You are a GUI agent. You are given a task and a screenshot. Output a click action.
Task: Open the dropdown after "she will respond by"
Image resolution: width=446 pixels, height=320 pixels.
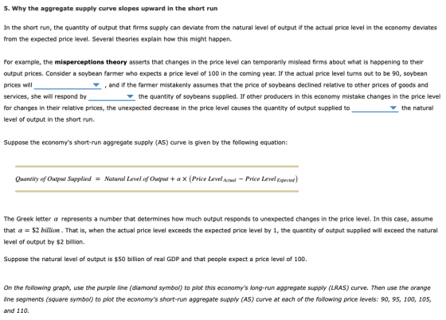click(111, 96)
